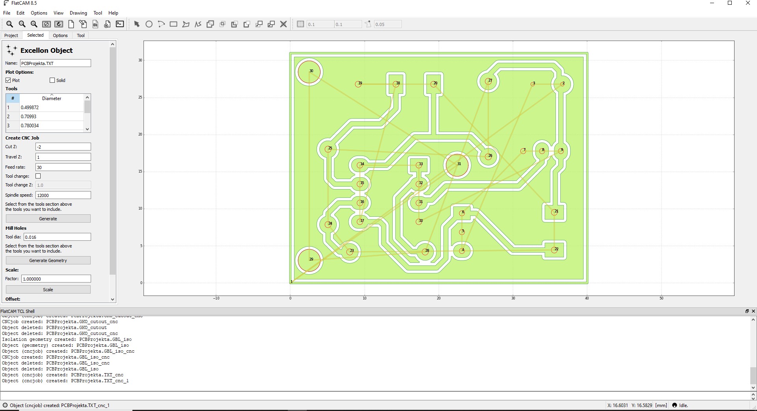Click the Diameter column header
The height and width of the screenshot is (411, 757).
point(52,98)
